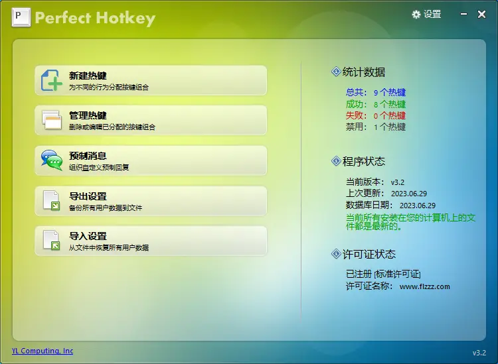Open the 新建热键 button label
The image size is (498, 364).
(88, 76)
